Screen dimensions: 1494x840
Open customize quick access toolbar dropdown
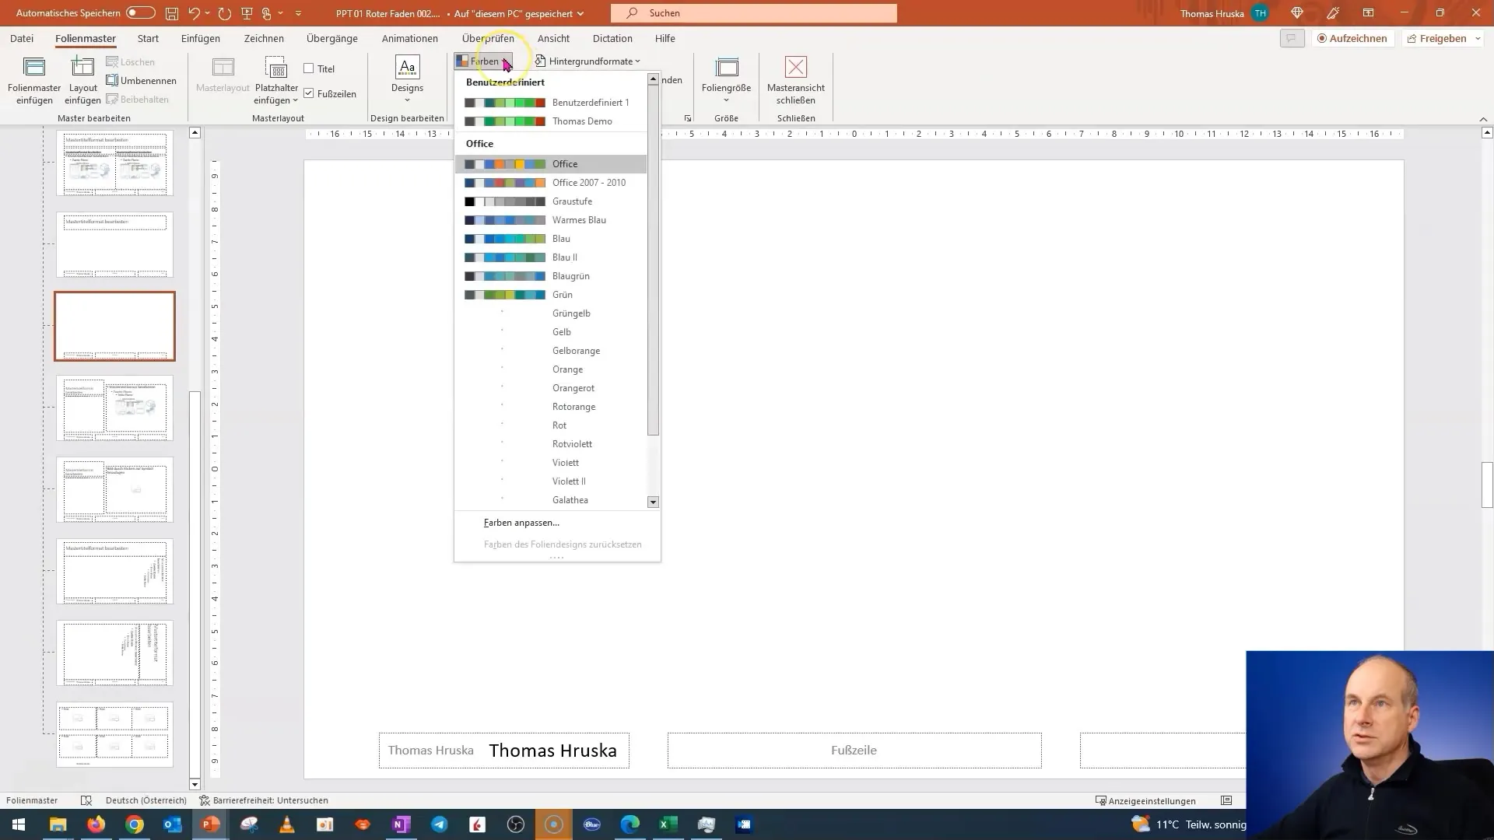click(x=298, y=13)
